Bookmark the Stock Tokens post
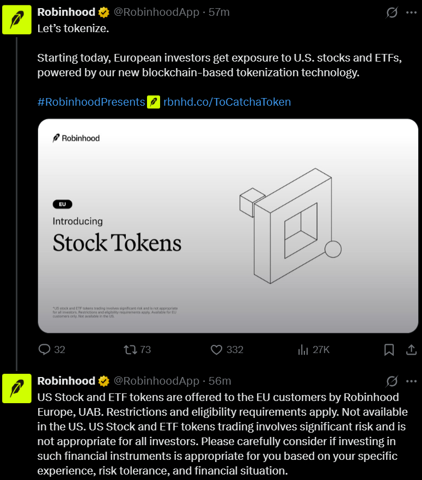The height and width of the screenshot is (480, 422). 389,349
